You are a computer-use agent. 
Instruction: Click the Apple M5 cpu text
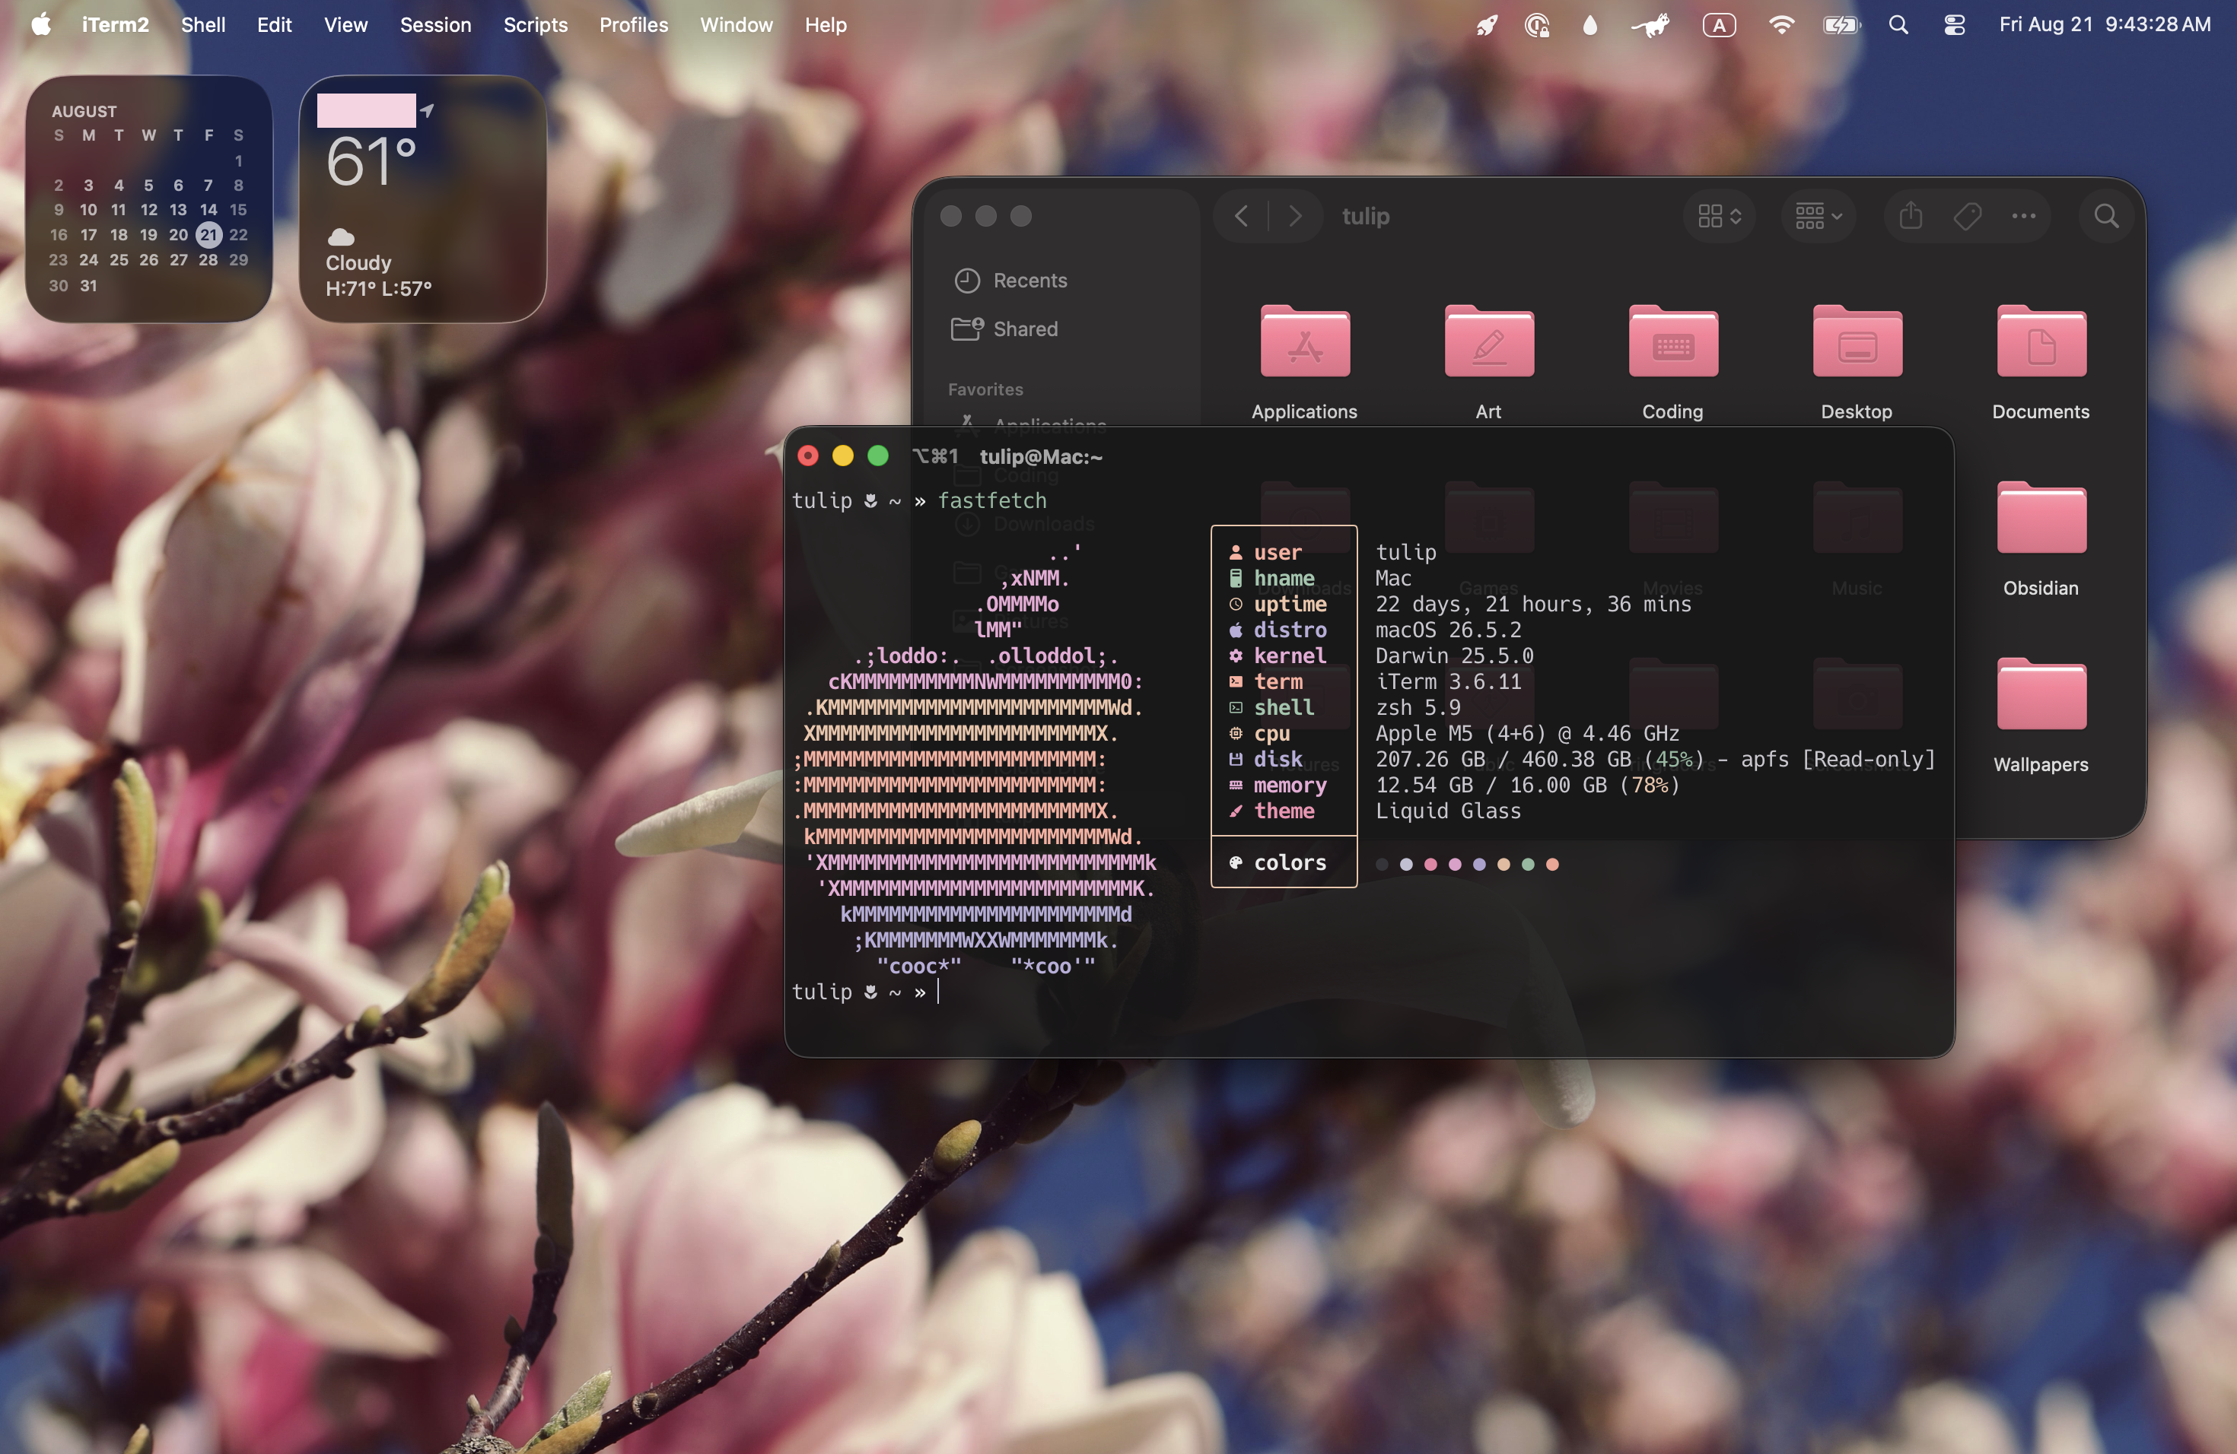click(x=1527, y=732)
